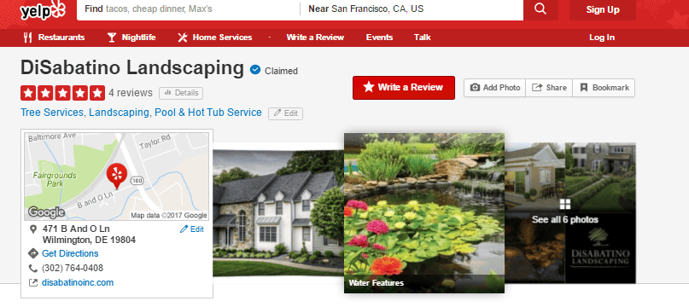Click the magnifying glass search button

[540, 9]
